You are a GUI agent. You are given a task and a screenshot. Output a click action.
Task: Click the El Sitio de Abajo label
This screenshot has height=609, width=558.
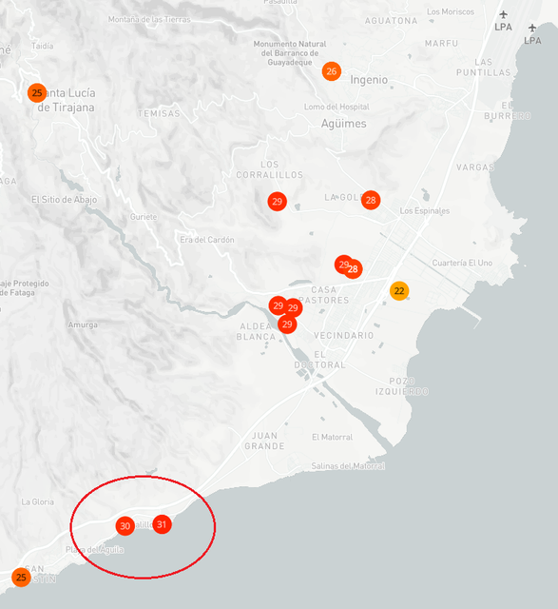[64, 200]
